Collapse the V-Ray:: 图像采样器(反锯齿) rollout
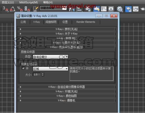The image size is (145, 113). [x=66, y=47]
